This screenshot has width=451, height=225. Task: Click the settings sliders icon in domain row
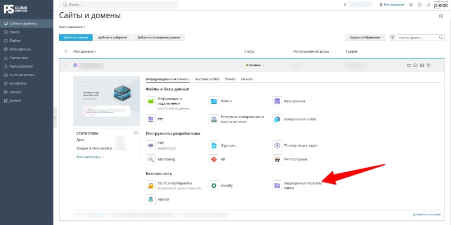pos(429,65)
